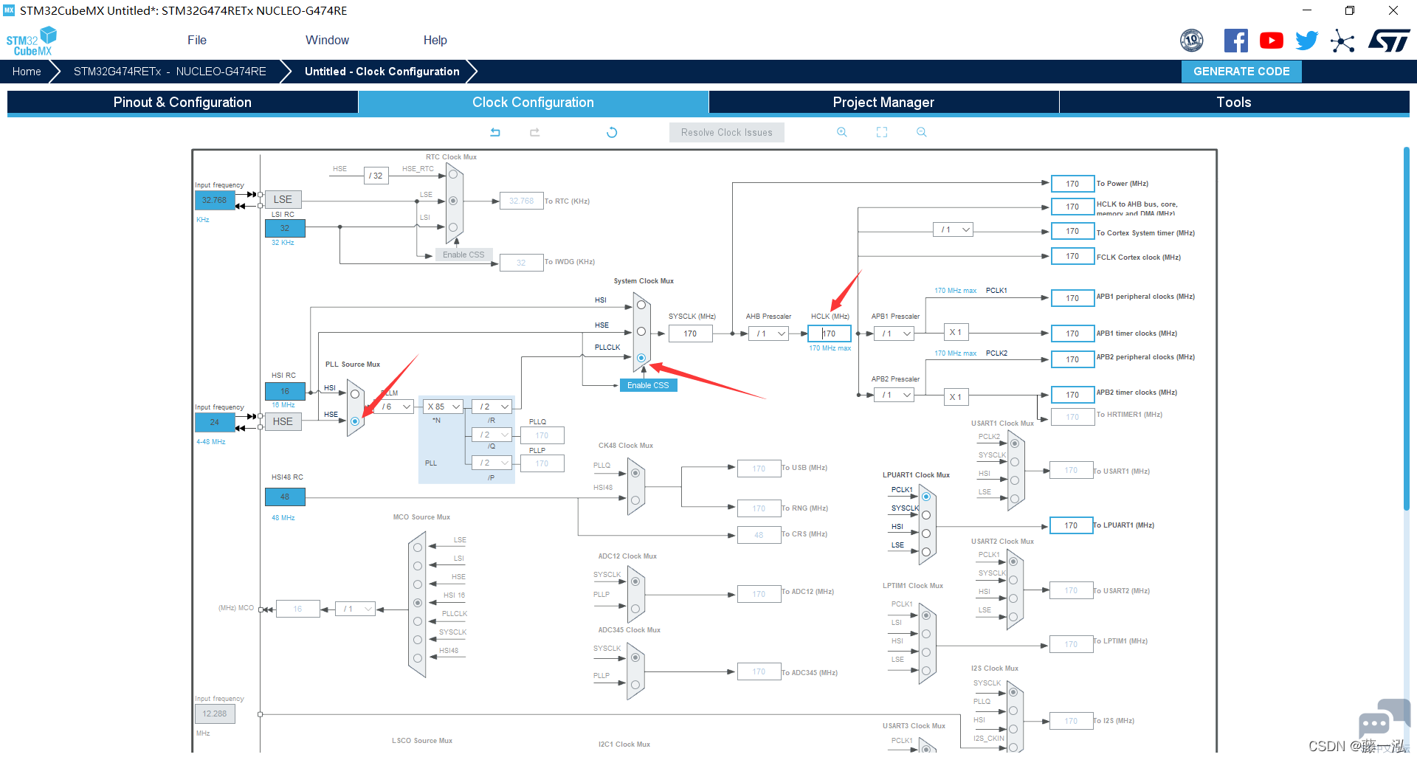Click the HCLK (MHz) input field

[830, 334]
